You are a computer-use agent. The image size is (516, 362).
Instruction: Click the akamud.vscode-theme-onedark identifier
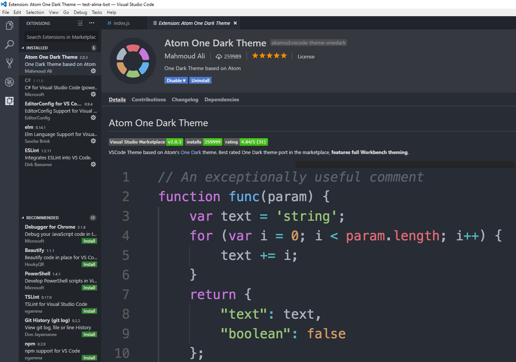tap(309, 43)
